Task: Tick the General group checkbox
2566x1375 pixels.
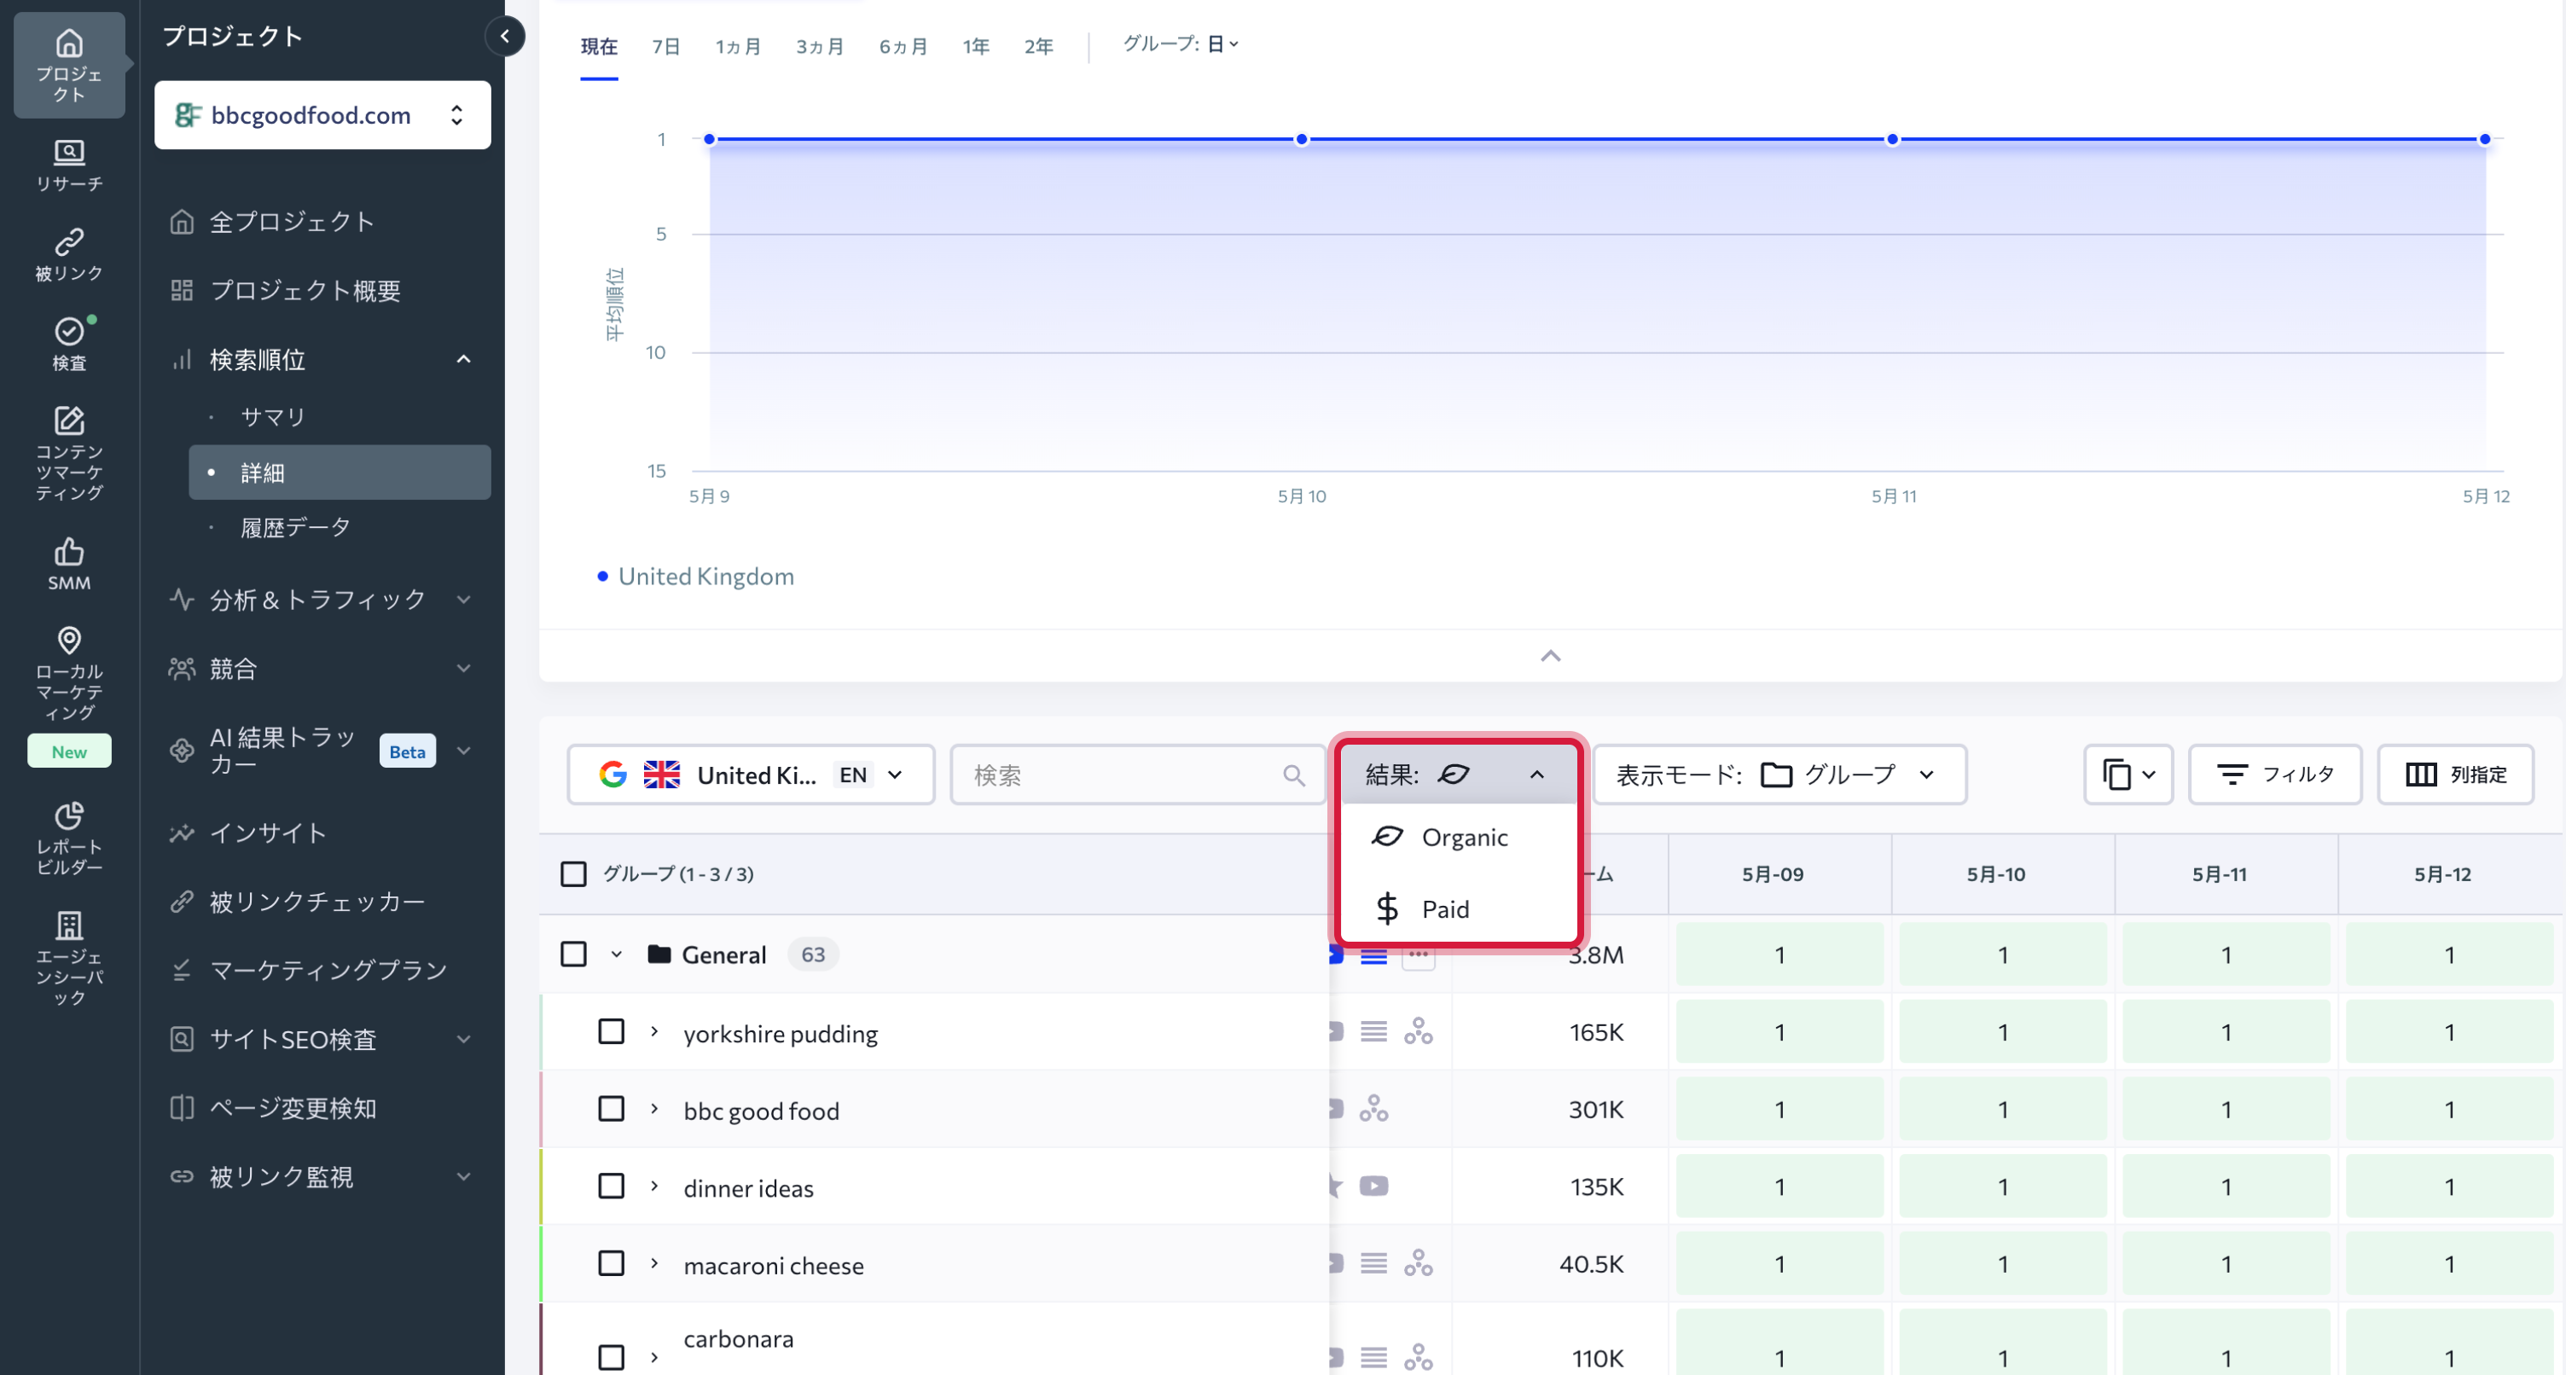Action: (572, 954)
